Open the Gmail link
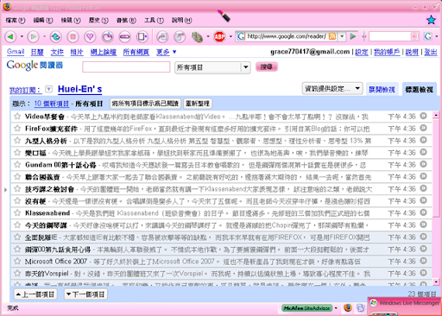 click(x=16, y=52)
